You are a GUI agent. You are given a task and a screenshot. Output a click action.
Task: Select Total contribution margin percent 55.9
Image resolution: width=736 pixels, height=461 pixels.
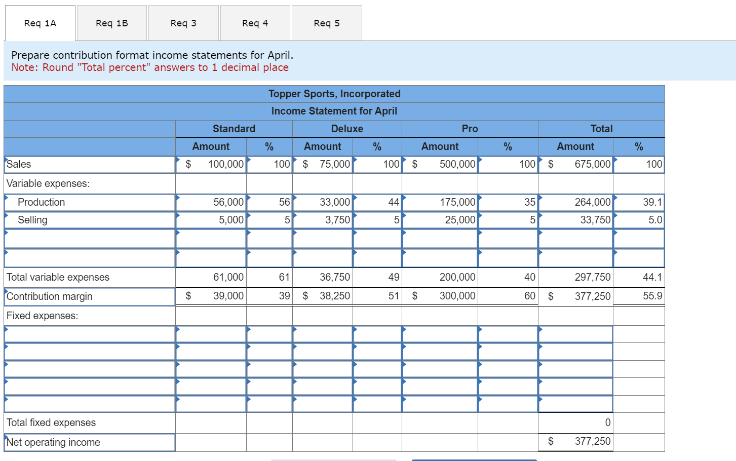click(639, 296)
